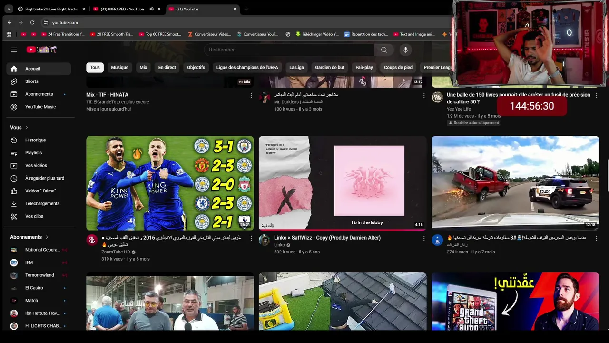Open Yee Yee Life channel avatar

click(x=437, y=97)
